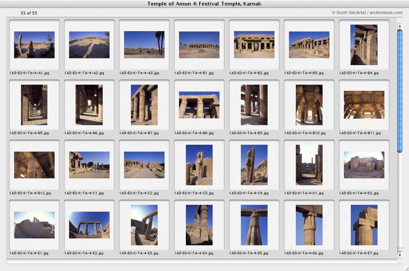Pick the thumbnail image for 1A3-EG-K-TA-4-B3.jpg

click(309, 45)
